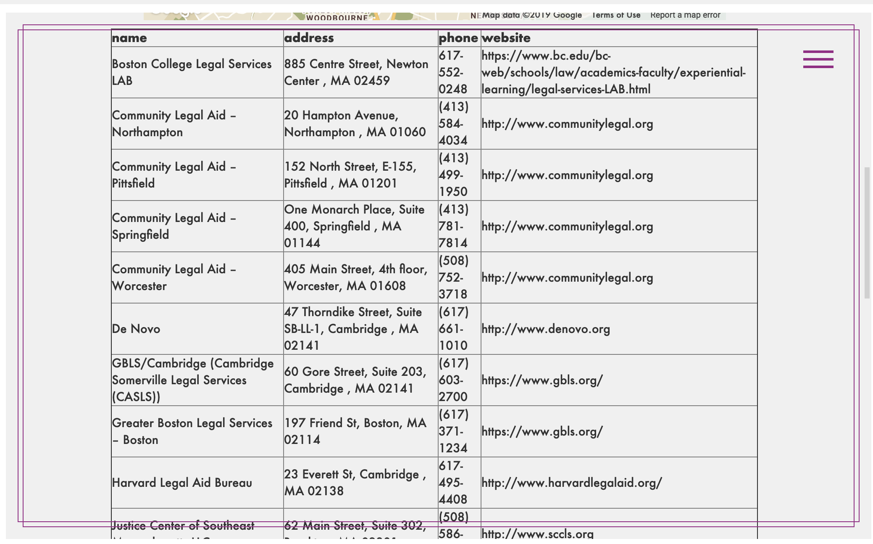Click De Novo phone number cell
Viewport: 873px width, 544px height.
click(x=453, y=329)
